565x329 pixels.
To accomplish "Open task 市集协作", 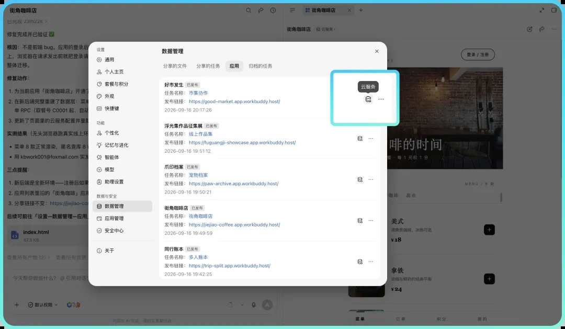I will 198,93.
